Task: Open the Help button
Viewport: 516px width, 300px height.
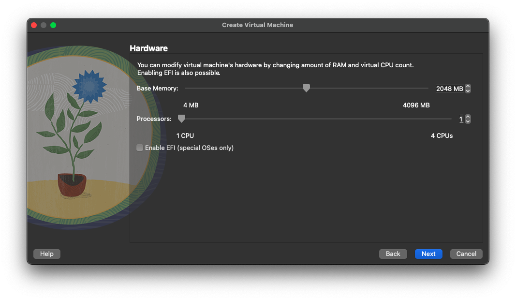Action: click(x=47, y=254)
